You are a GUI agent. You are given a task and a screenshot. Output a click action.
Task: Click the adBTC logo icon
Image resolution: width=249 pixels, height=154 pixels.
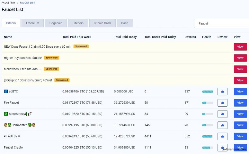6,91
